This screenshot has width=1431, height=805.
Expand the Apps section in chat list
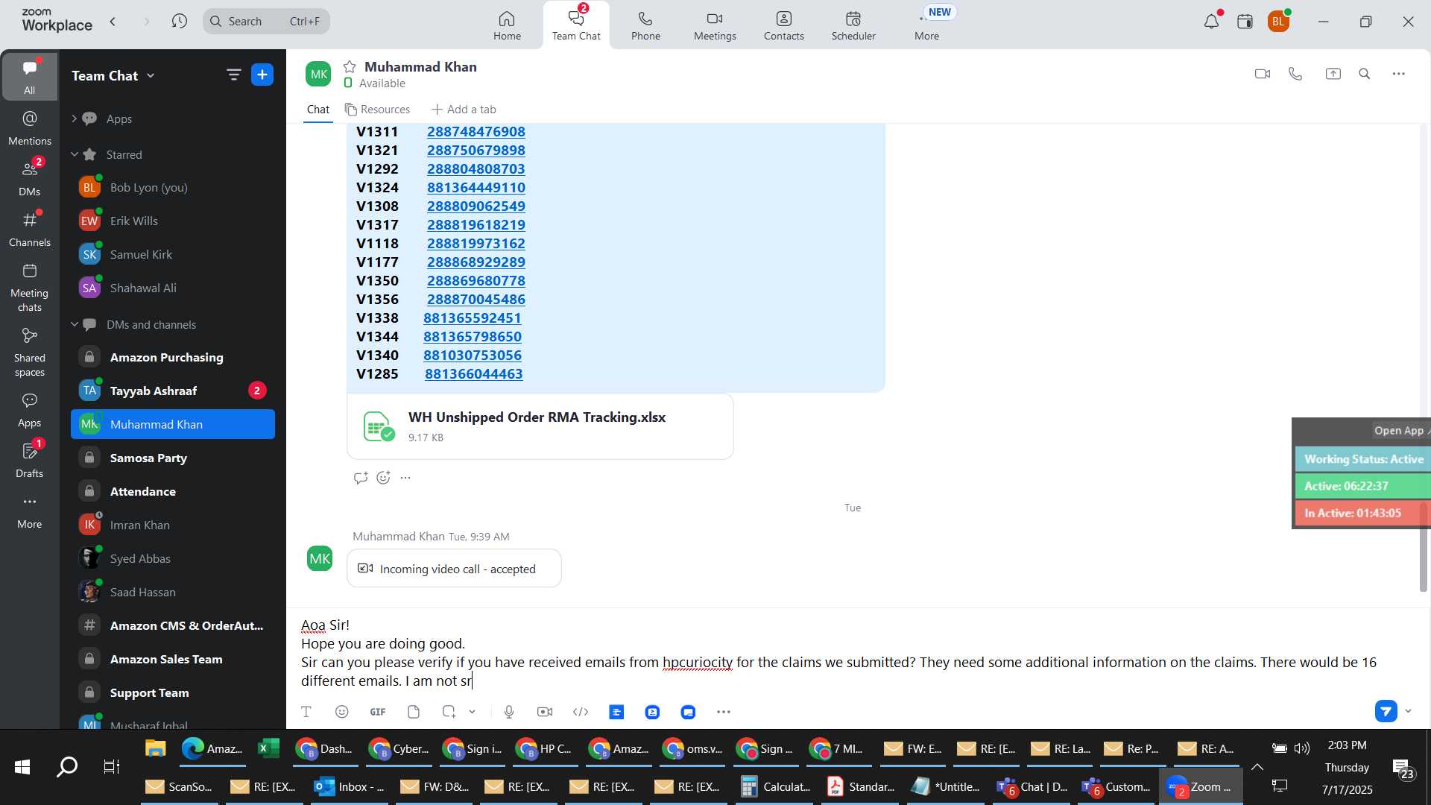point(74,119)
